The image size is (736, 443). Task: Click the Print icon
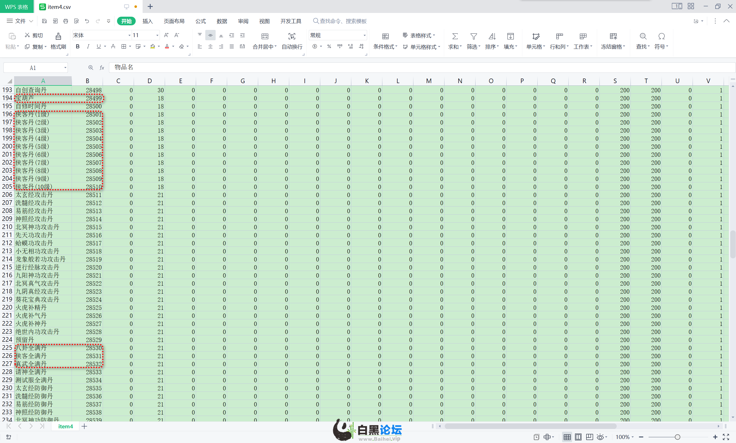[x=66, y=21]
